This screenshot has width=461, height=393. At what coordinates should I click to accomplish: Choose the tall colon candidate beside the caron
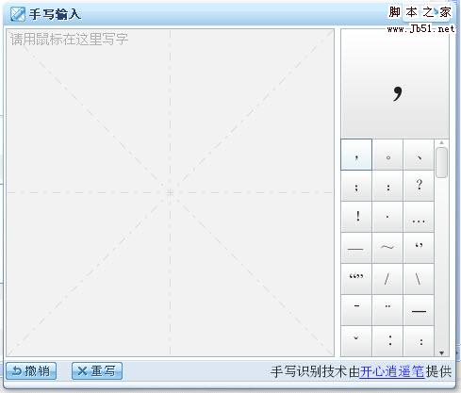(387, 341)
